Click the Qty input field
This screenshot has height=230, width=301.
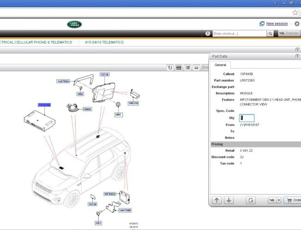point(247,118)
